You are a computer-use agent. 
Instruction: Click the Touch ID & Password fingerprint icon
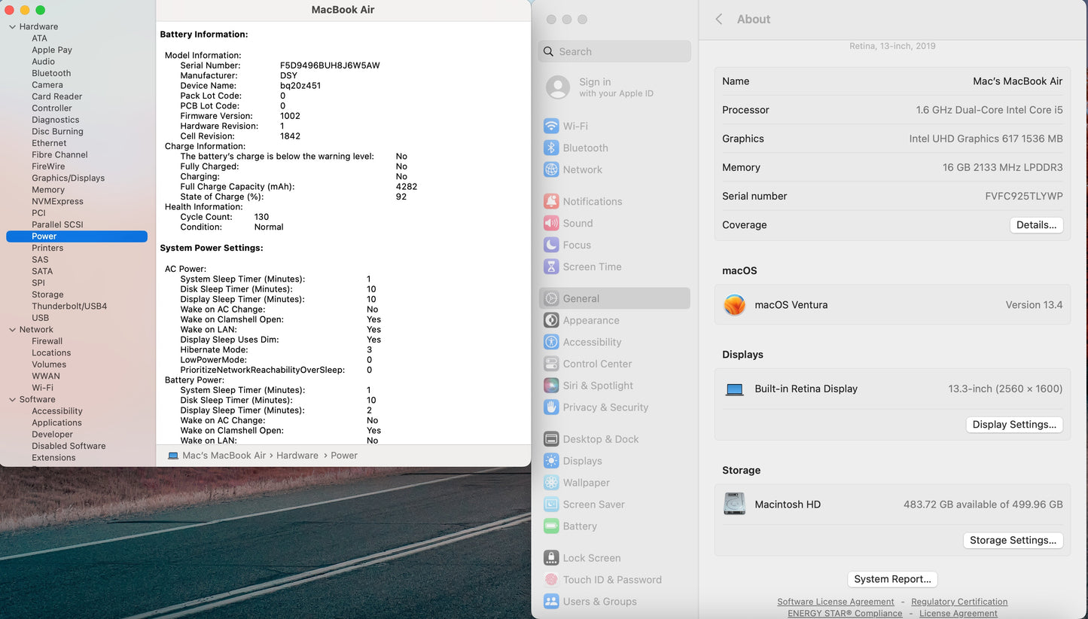point(551,580)
